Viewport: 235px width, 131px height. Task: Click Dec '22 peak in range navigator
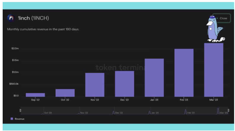click(113, 112)
